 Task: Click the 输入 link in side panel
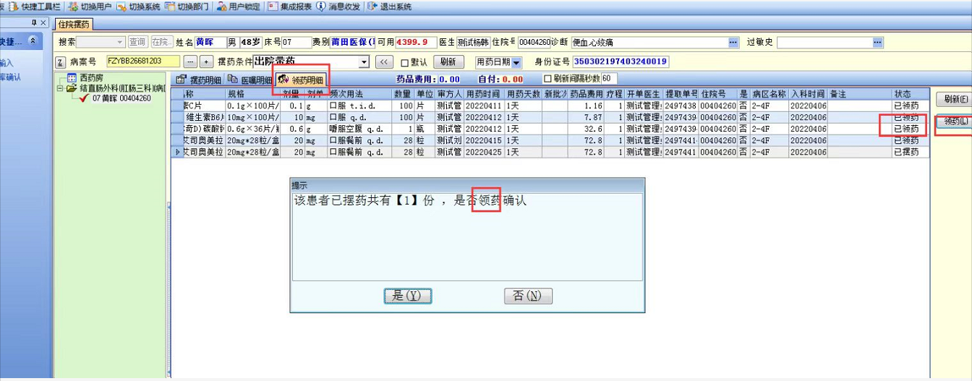(x=7, y=63)
